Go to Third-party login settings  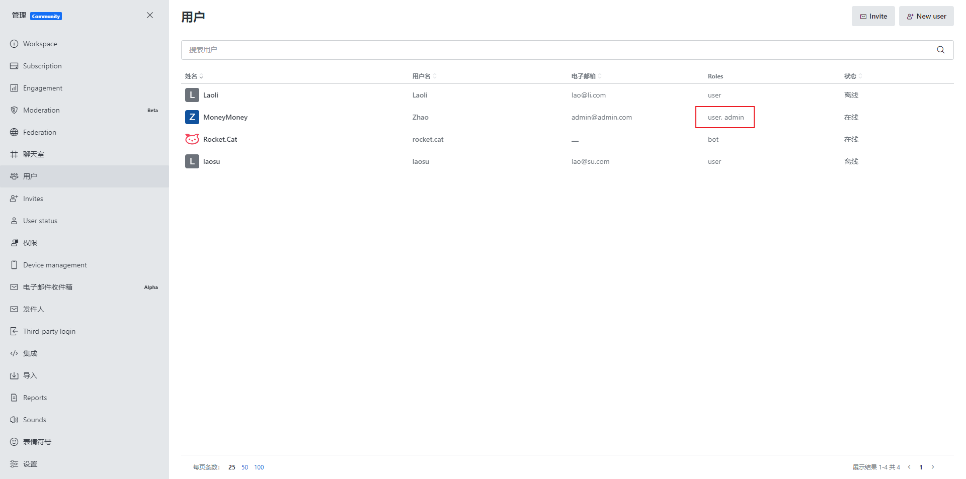(49, 331)
